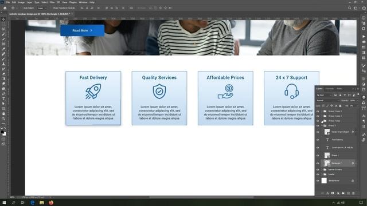Screen dimensions: 367x206
Task: Hide the Background layer
Action: [x=318, y=181]
